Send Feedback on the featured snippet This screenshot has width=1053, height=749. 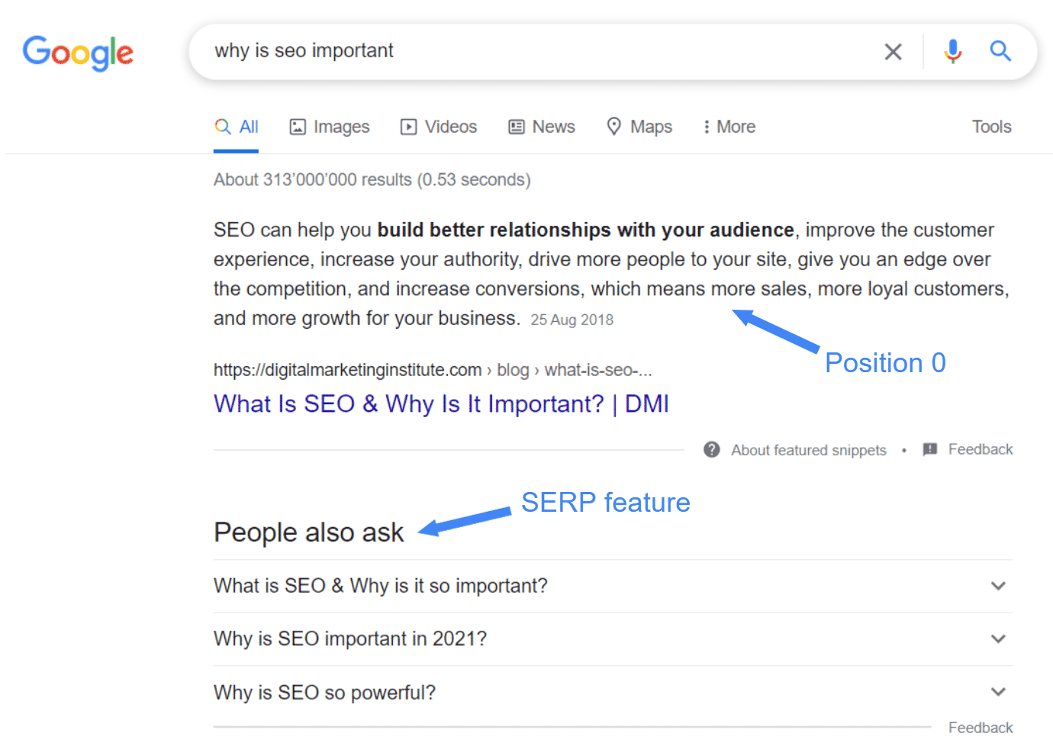coord(981,449)
